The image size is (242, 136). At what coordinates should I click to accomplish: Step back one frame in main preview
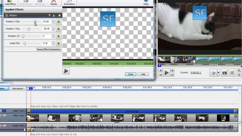pyautogui.click(x=160, y=71)
